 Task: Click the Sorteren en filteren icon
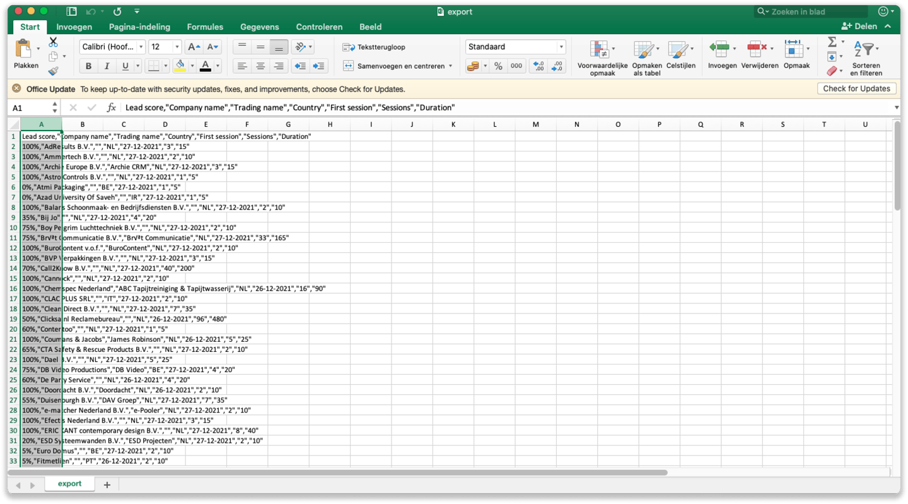(x=865, y=50)
